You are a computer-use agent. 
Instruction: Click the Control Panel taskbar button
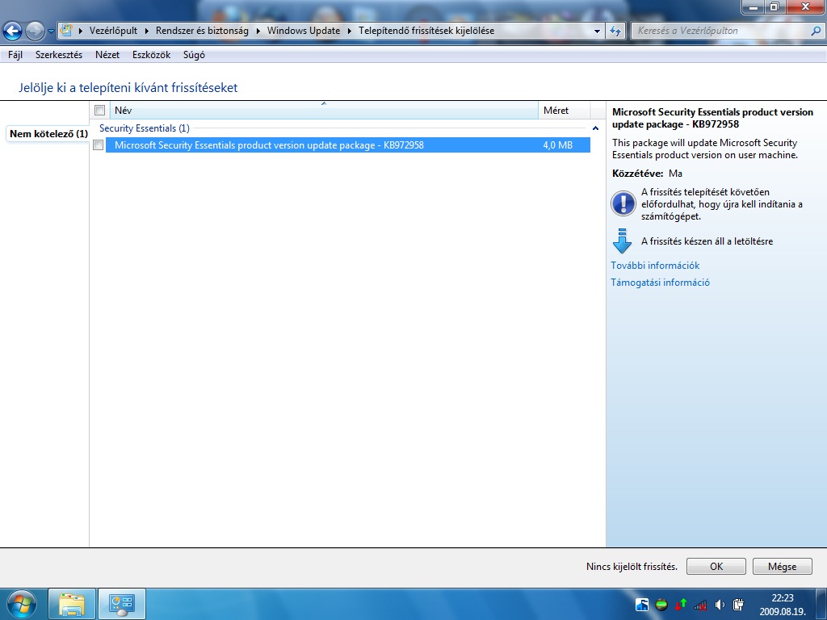[x=122, y=604]
